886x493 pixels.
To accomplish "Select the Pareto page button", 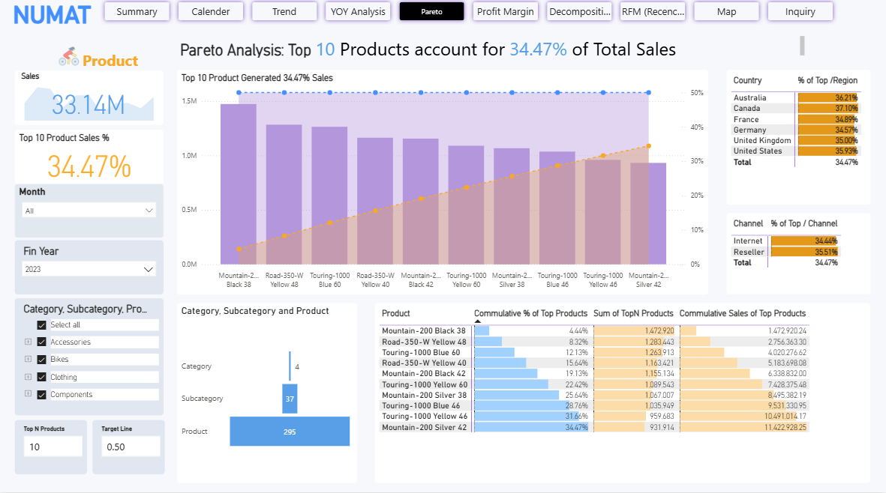I will (x=431, y=11).
